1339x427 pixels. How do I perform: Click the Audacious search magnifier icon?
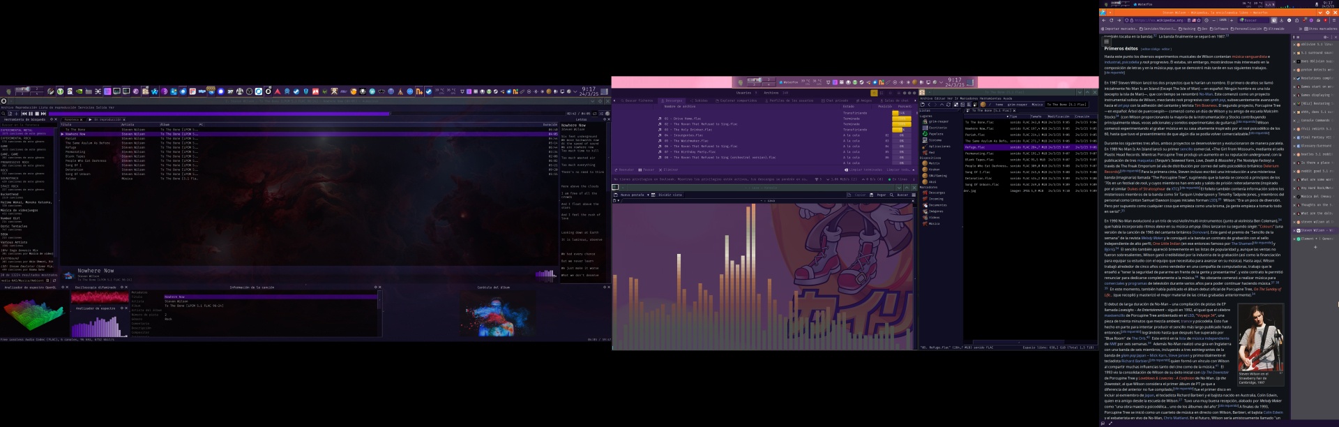click(3, 113)
